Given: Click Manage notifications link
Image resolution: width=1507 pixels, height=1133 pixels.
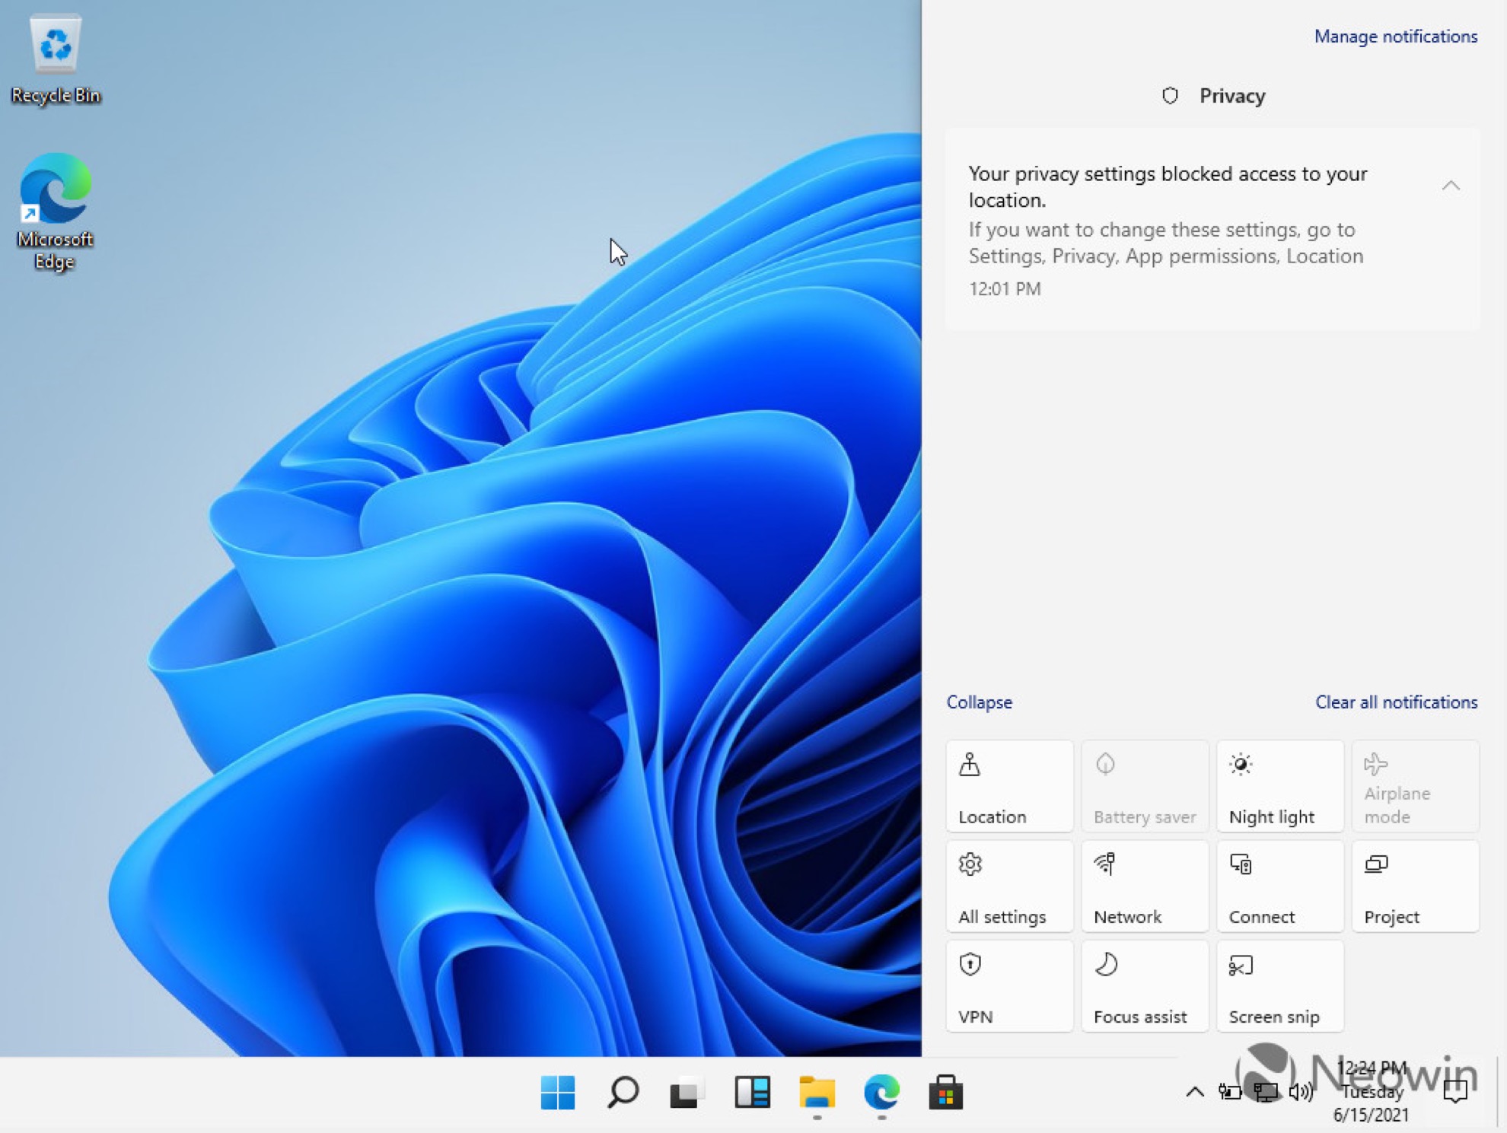Looking at the screenshot, I should pyautogui.click(x=1397, y=37).
